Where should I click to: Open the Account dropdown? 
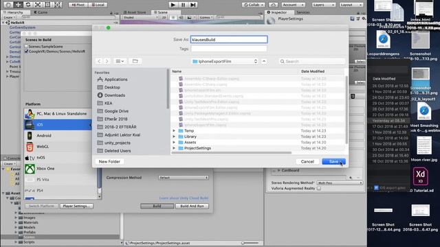coord(293,5)
